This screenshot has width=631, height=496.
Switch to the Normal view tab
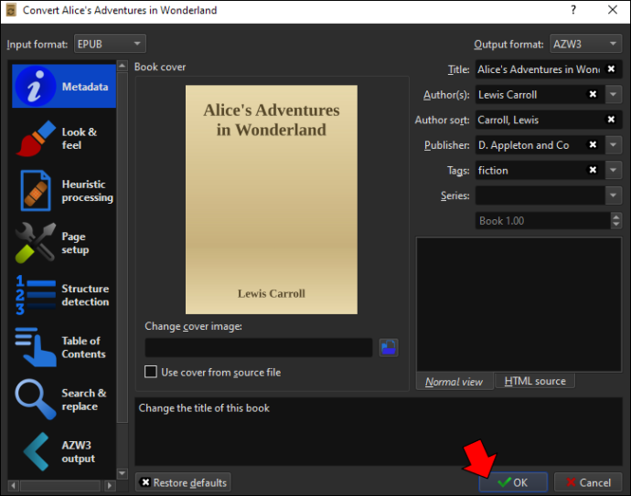coord(455,382)
